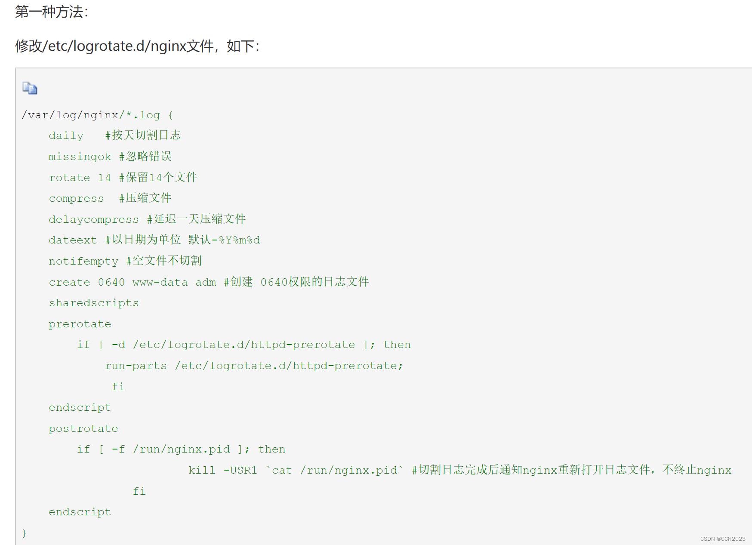Click the closing brace of the code block
The height and width of the screenshot is (545, 752).
point(24,533)
